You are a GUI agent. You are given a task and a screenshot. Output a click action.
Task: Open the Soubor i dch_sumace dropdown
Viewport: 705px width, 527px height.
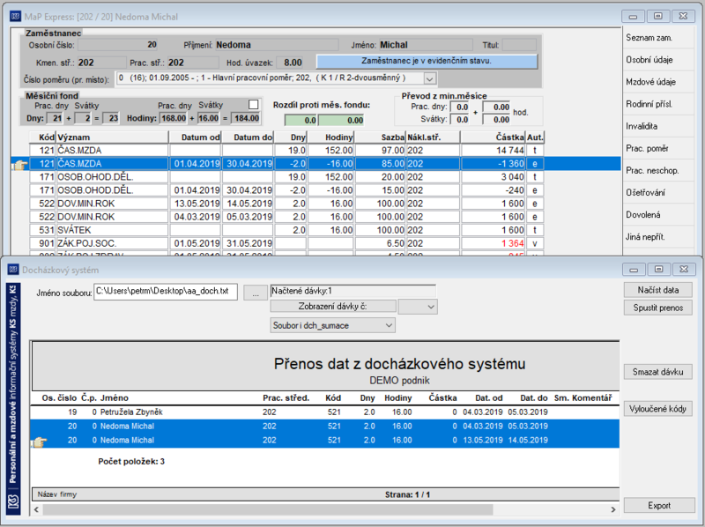click(332, 325)
